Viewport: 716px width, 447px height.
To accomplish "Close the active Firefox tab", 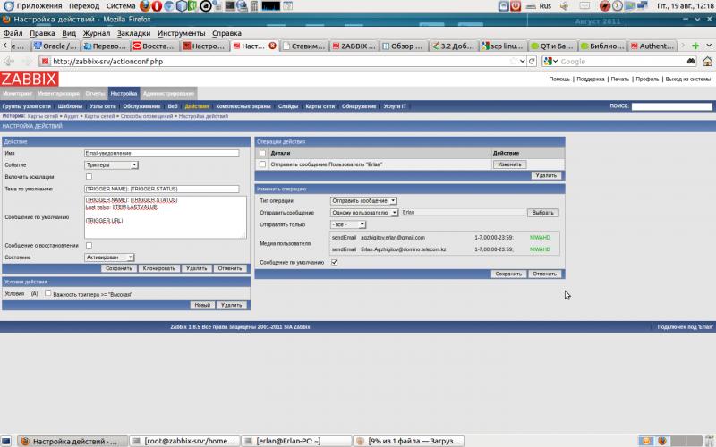I will click(272, 46).
